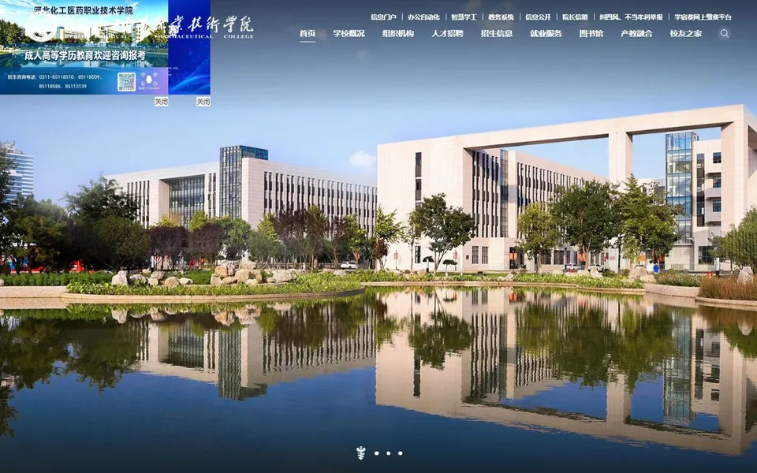Click the QQ penguin icon in banner
This screenshot has width=757, height=473.
coord(149,81)
